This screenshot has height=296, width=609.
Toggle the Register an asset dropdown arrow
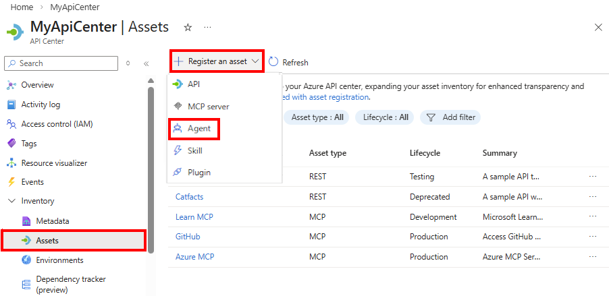[x=255, y=61]
